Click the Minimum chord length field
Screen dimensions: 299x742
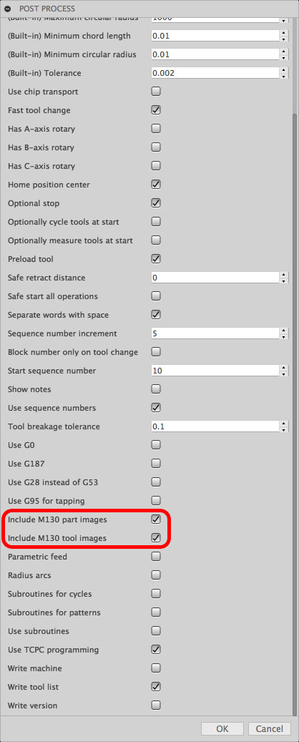tap(215, 36)
